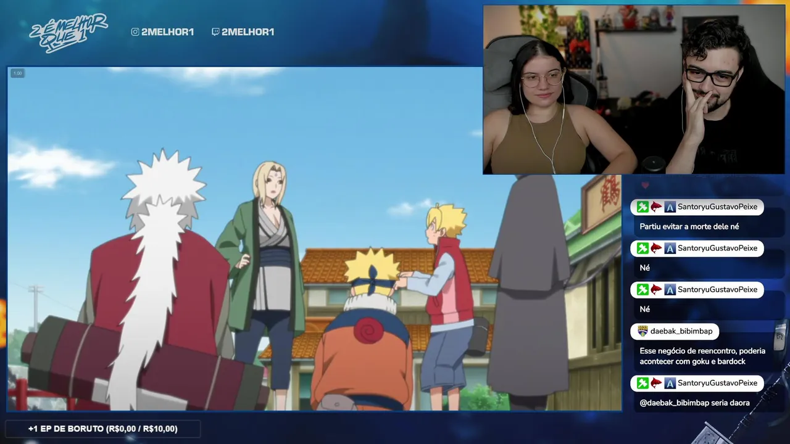Click the Instagram icon in the header

tap(135, 32)
